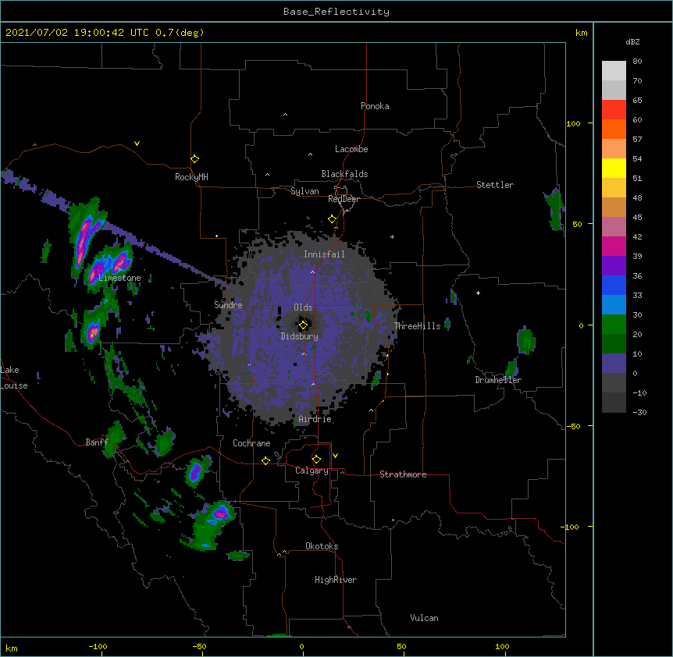The width and height of the screenshot is (673, 657).
Task: Click the Lacombe city label
Action: (351, 149)
